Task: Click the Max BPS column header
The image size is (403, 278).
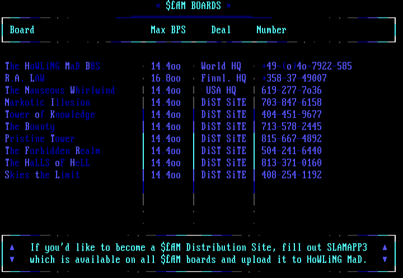Action: click(168, 30)
